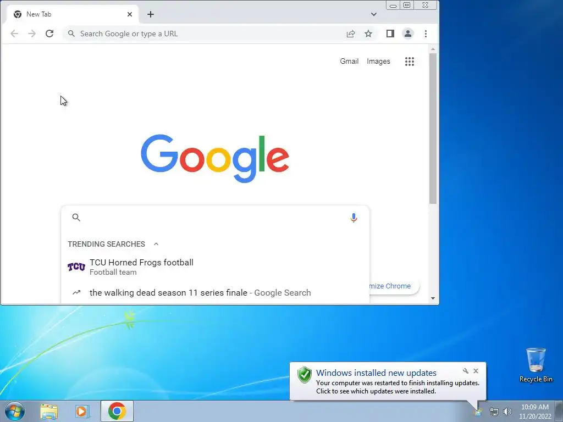563x422 pixels.
Task: Open the taskbar clock showing 10:09 AM
Action: (535, 412)
